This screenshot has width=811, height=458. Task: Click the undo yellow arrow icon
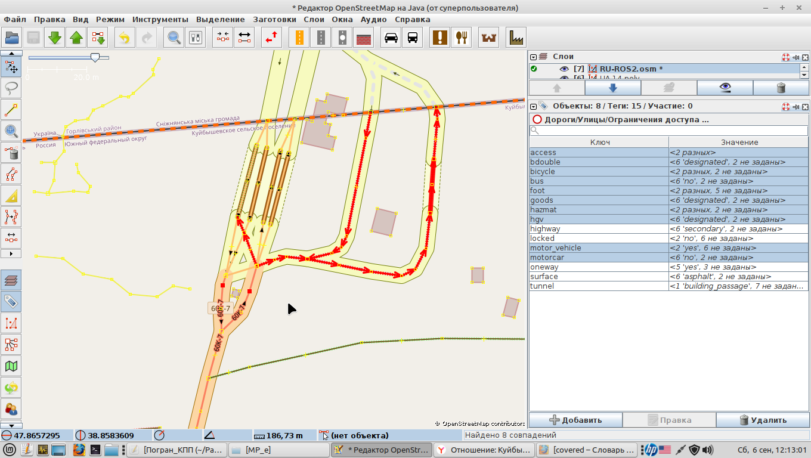click(124, 38)
